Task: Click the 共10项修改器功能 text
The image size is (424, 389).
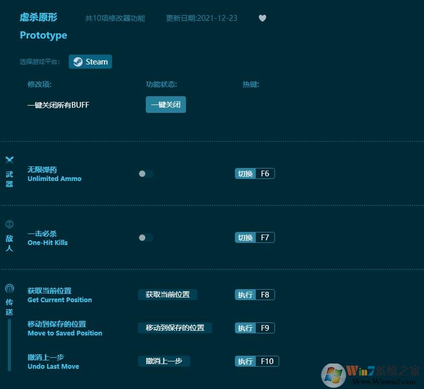Action: click(x=115, y=18)
